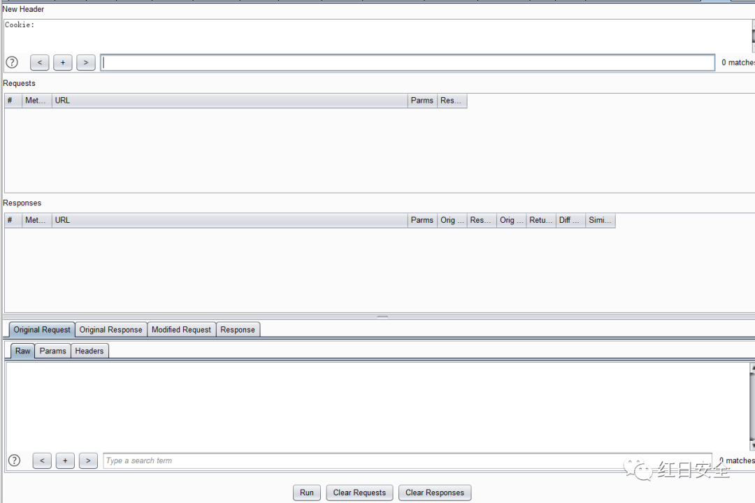Open the Modified Request tab
Screen dimensions: 755x503
tap(181, 330)
